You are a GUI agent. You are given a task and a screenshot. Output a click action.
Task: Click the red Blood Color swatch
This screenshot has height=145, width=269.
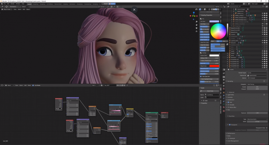click(x=214, y=66)
